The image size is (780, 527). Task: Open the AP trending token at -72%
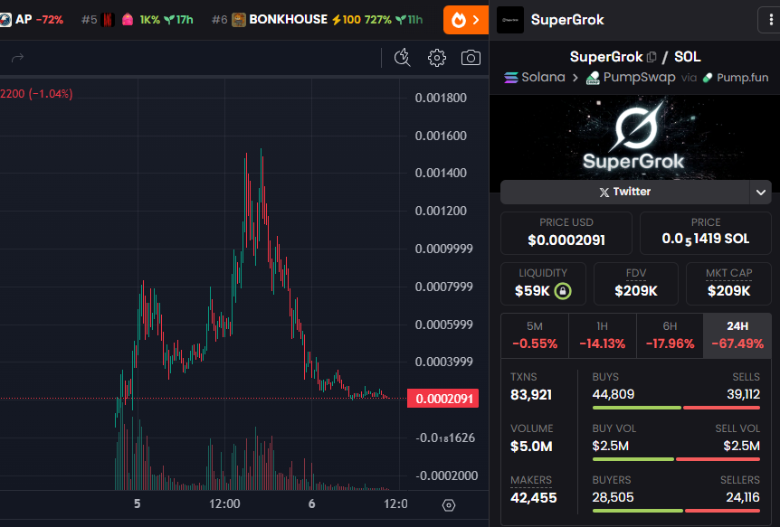coord(32,20)
